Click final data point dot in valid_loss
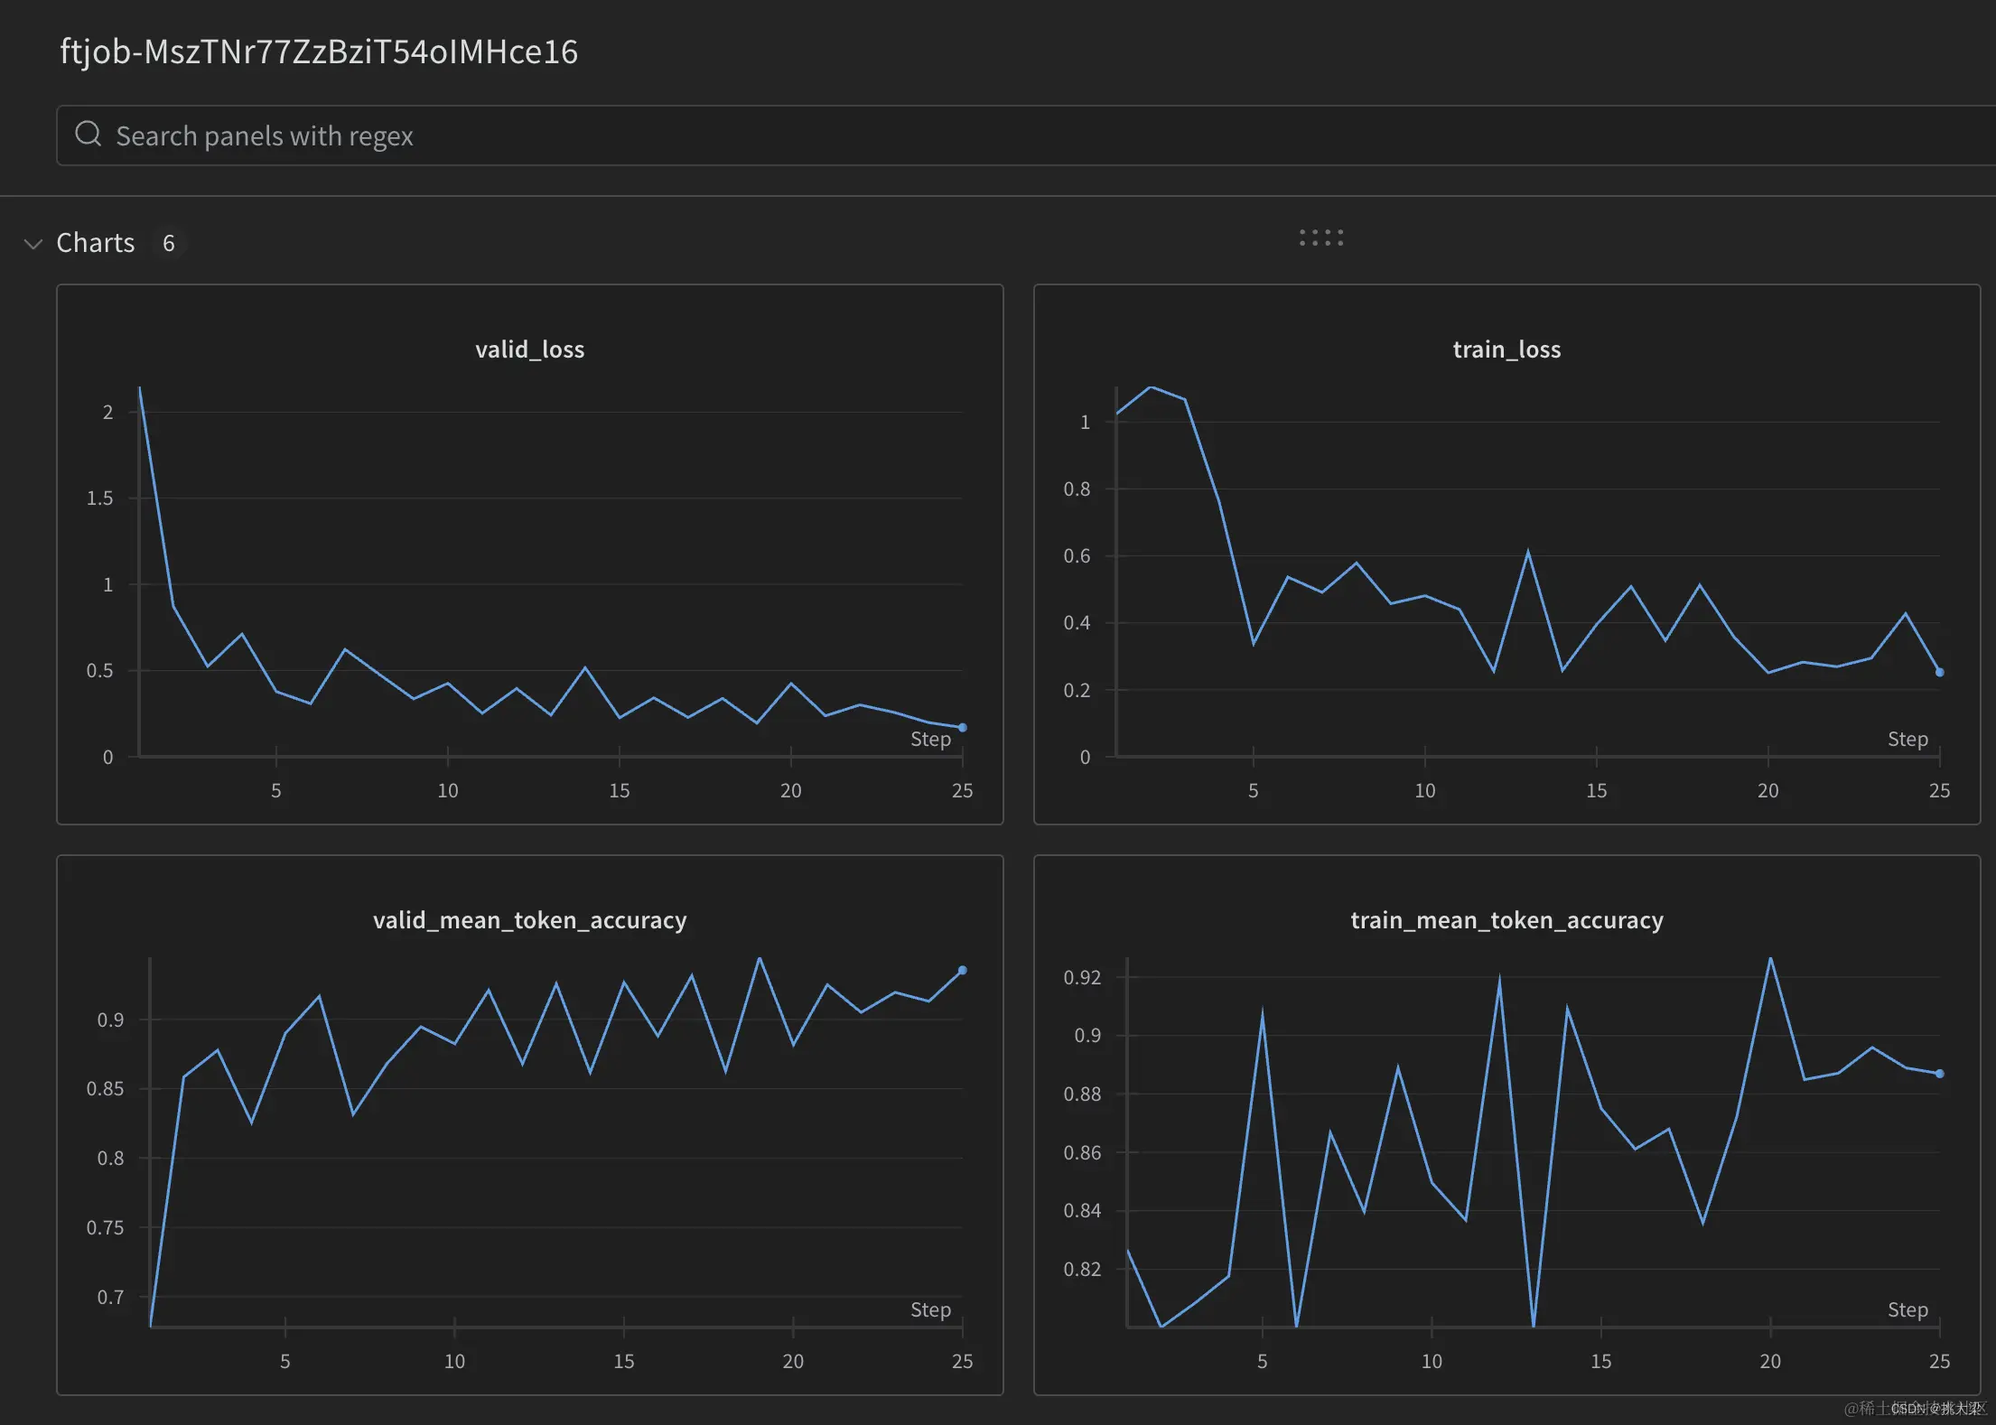This screenshot has width=1996, height=1425. click(962, 727)
